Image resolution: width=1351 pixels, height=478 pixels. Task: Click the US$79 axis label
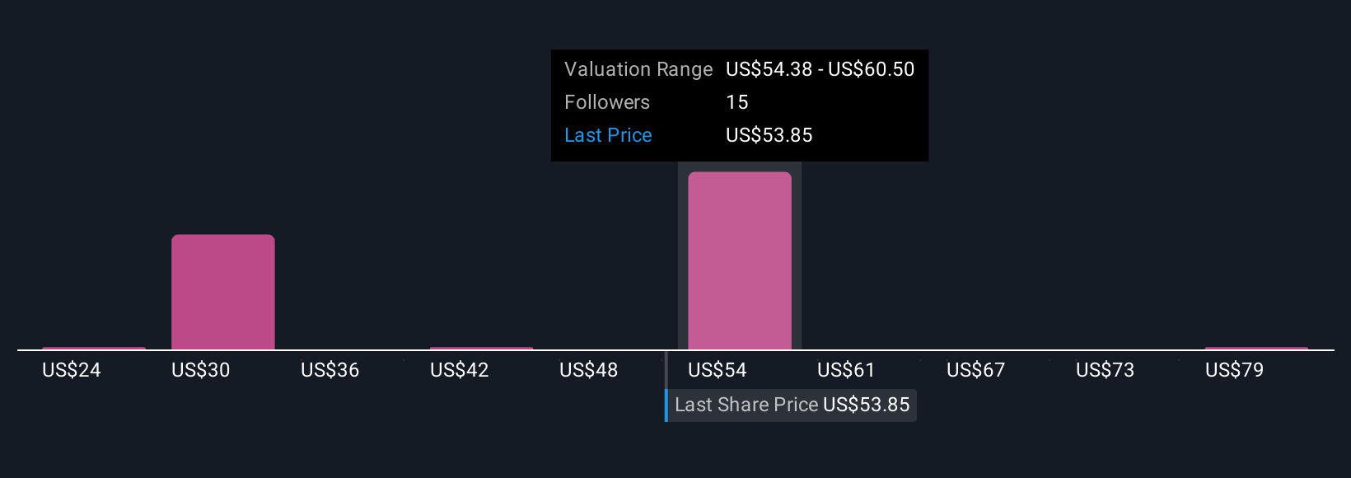(1234, 370)
